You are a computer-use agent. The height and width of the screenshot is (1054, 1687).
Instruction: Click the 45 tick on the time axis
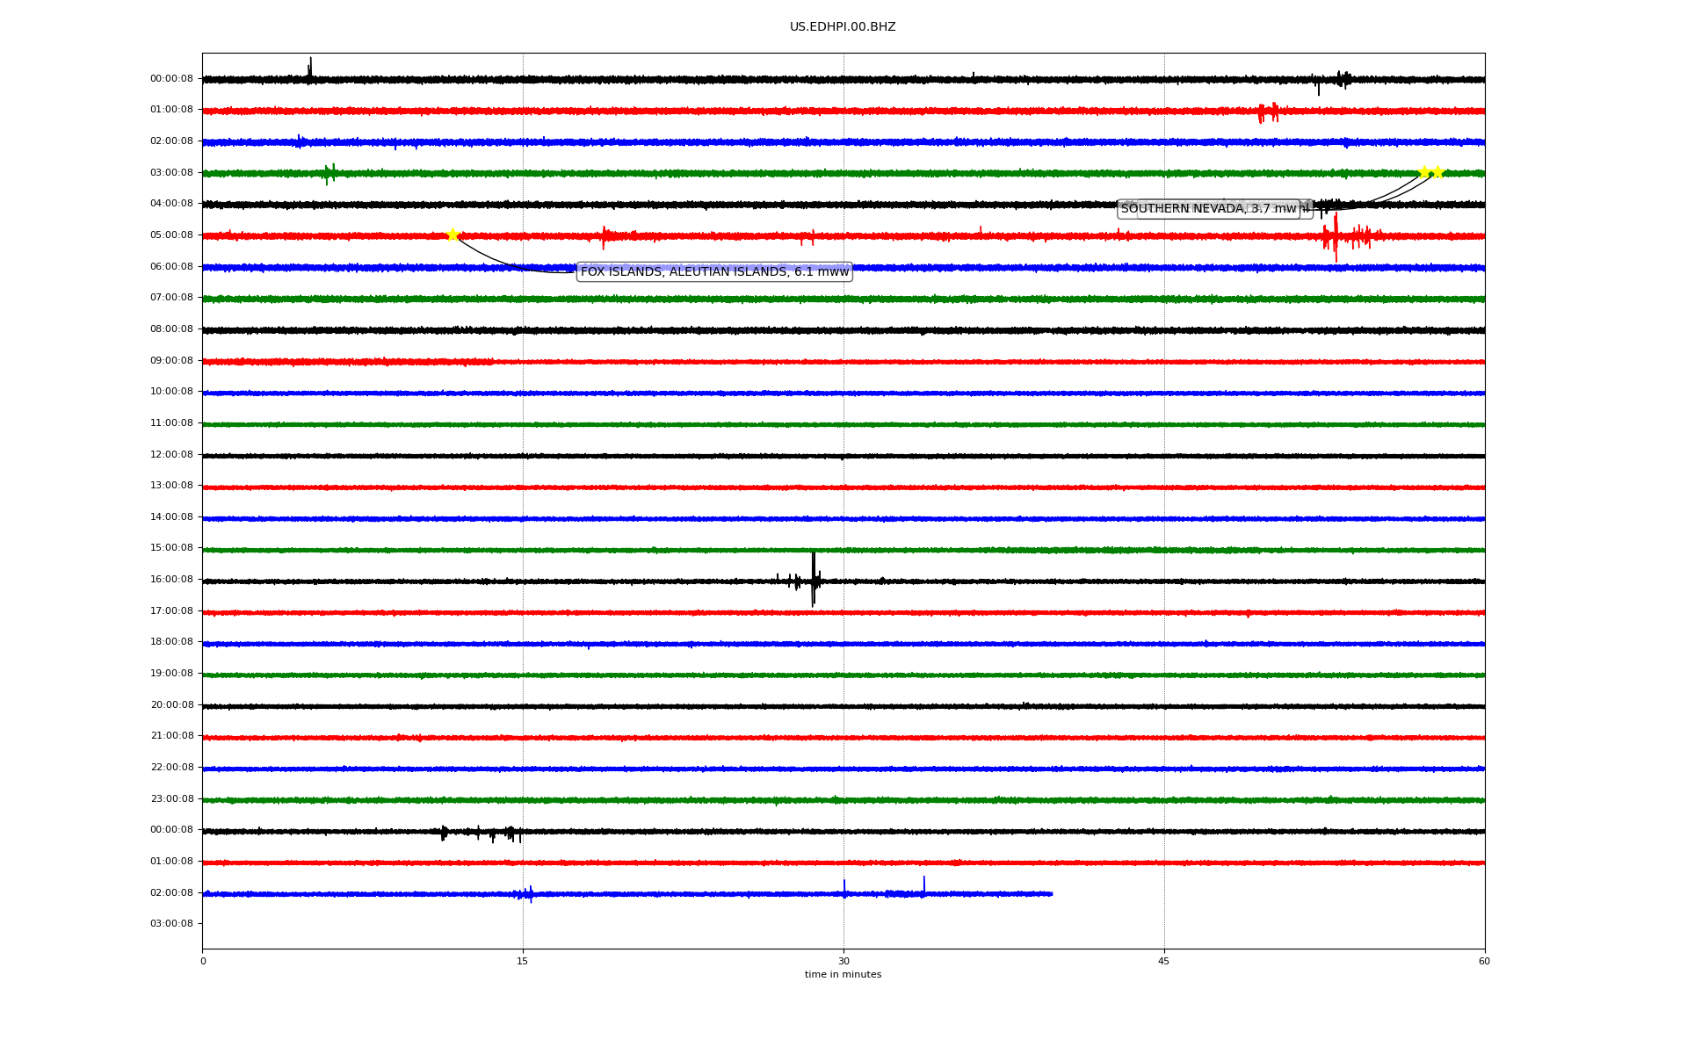1164,961
